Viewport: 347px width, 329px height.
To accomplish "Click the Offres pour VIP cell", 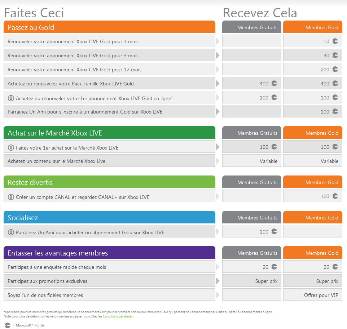I will pos(313,295).
